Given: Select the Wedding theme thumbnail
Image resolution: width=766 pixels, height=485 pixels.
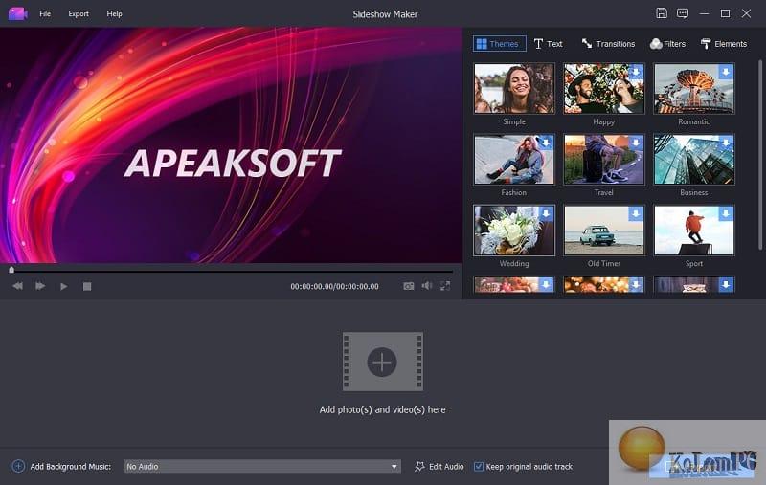Looking at the screenshot, I should [x=514, y=231].
